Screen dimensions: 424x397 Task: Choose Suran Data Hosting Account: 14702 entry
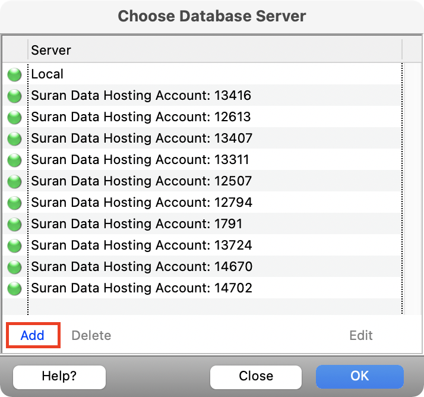(141, 288)
